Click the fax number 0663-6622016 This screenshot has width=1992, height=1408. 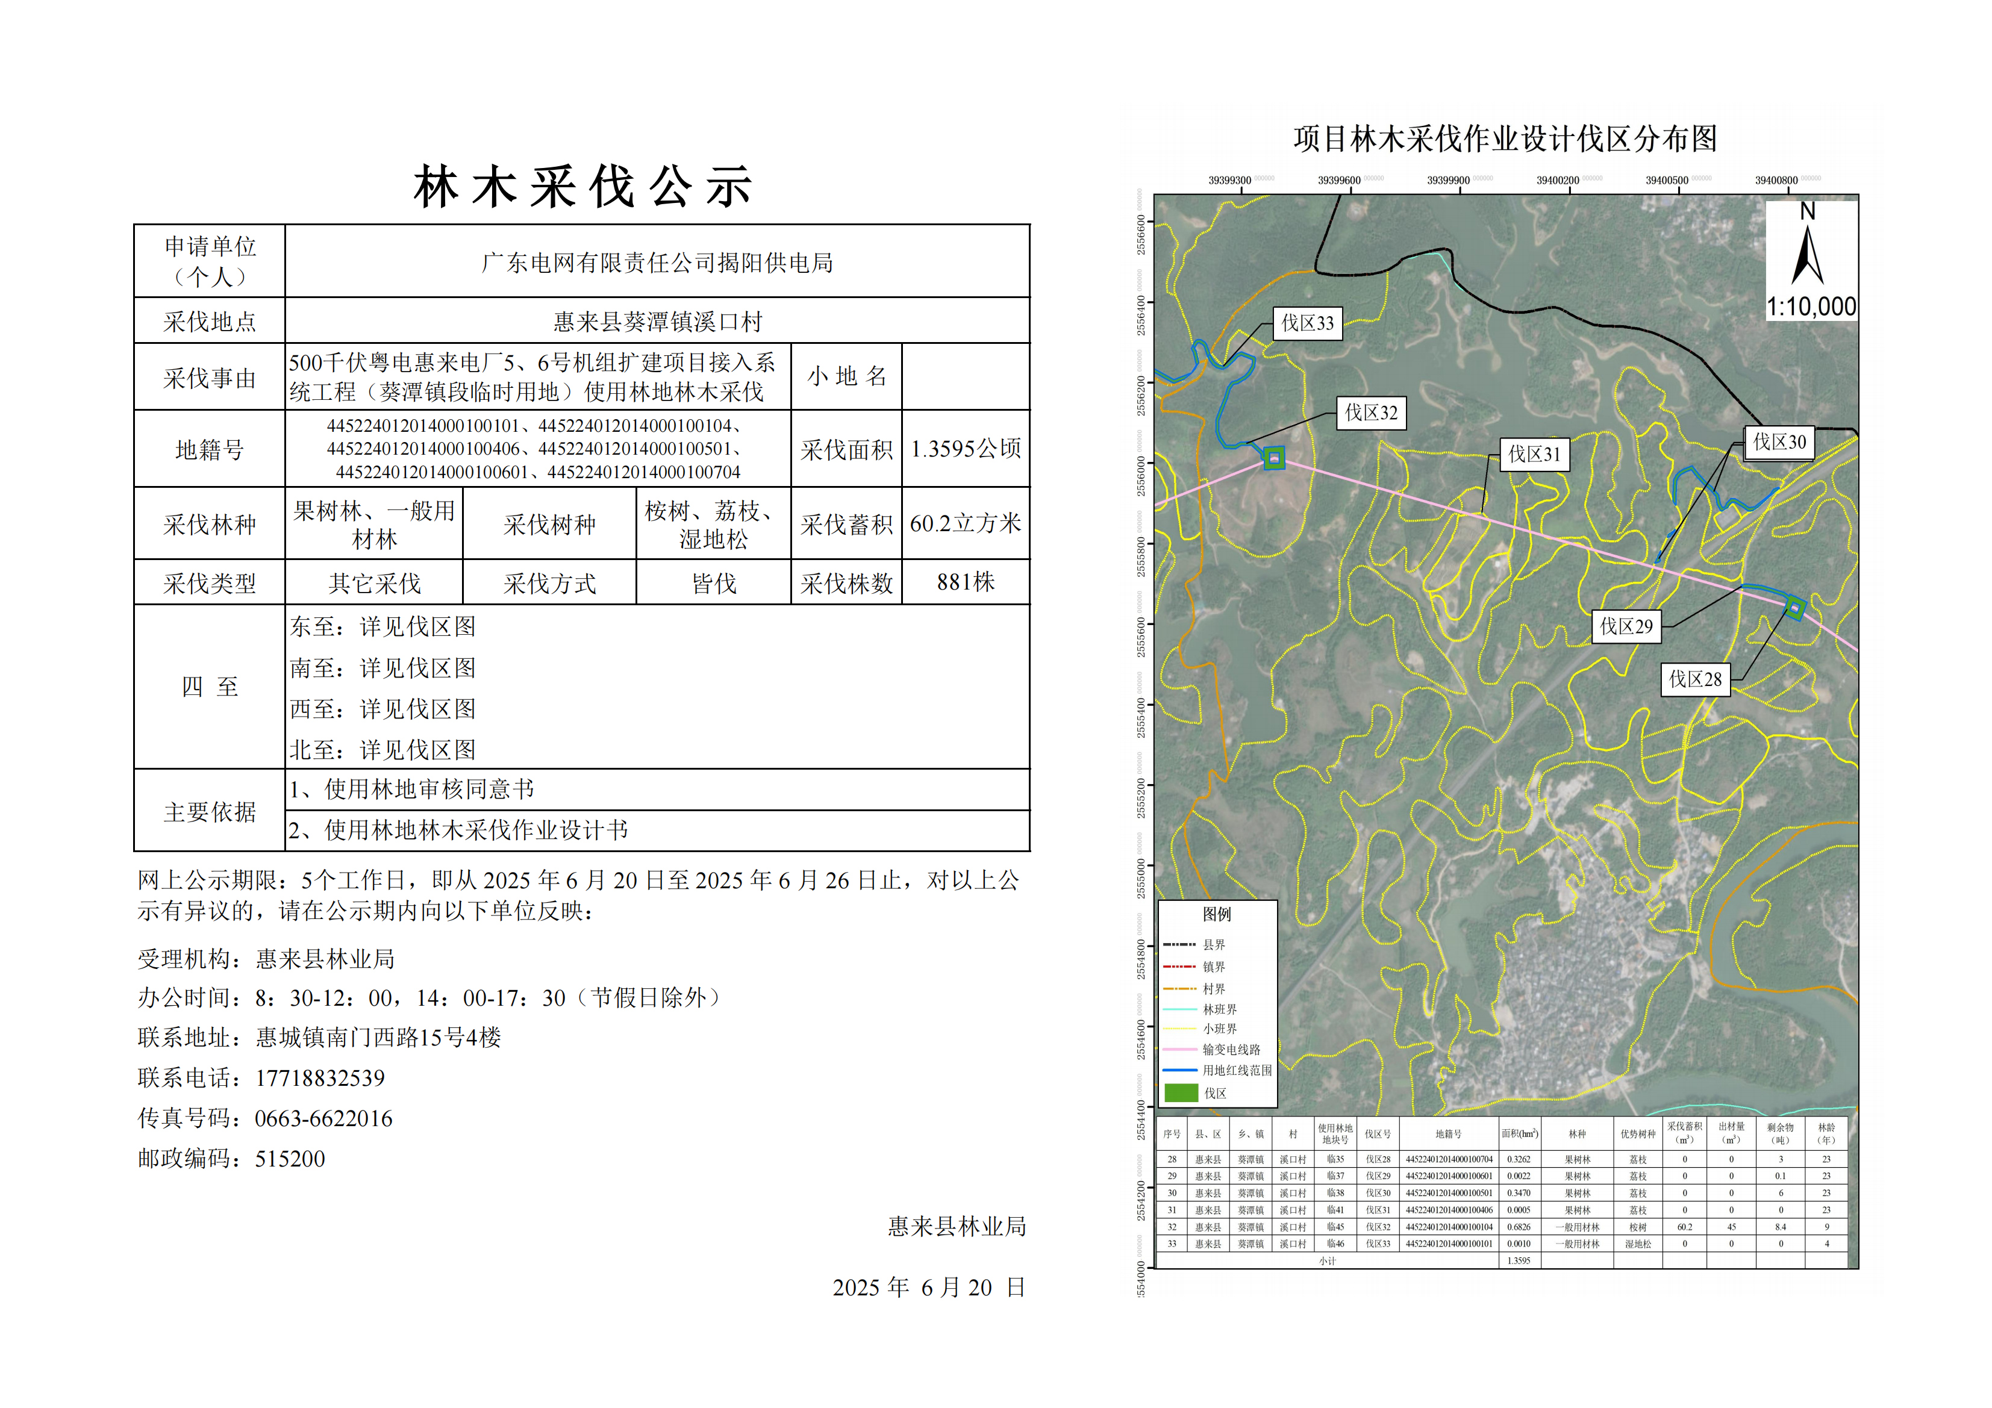(x=323, y=1118)
